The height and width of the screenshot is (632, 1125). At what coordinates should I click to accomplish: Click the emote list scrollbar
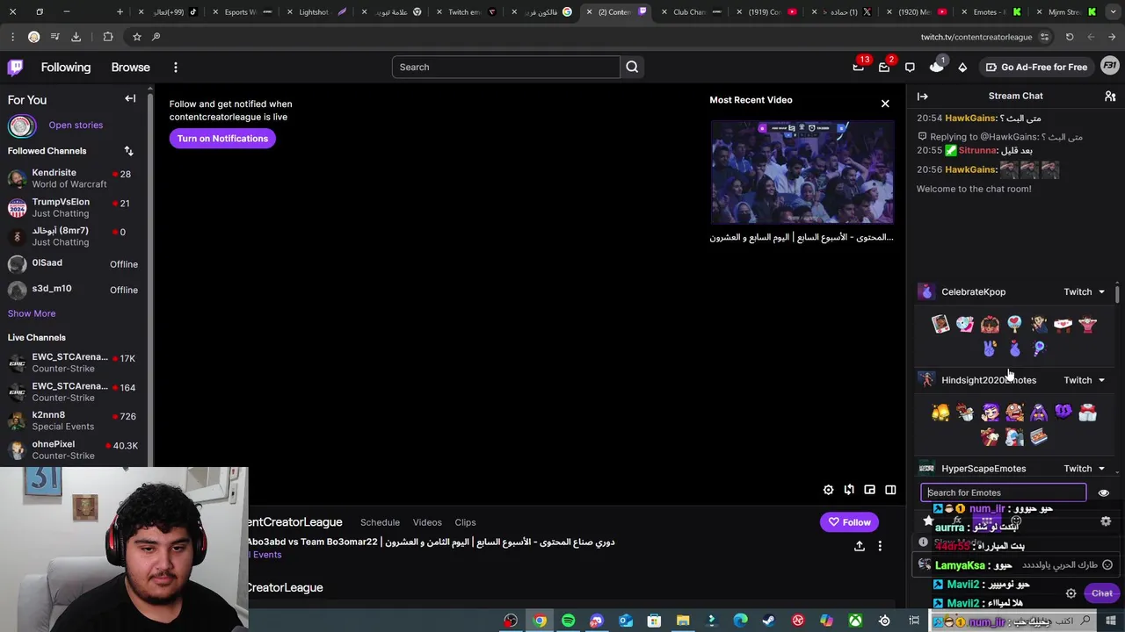point(1117,294)
